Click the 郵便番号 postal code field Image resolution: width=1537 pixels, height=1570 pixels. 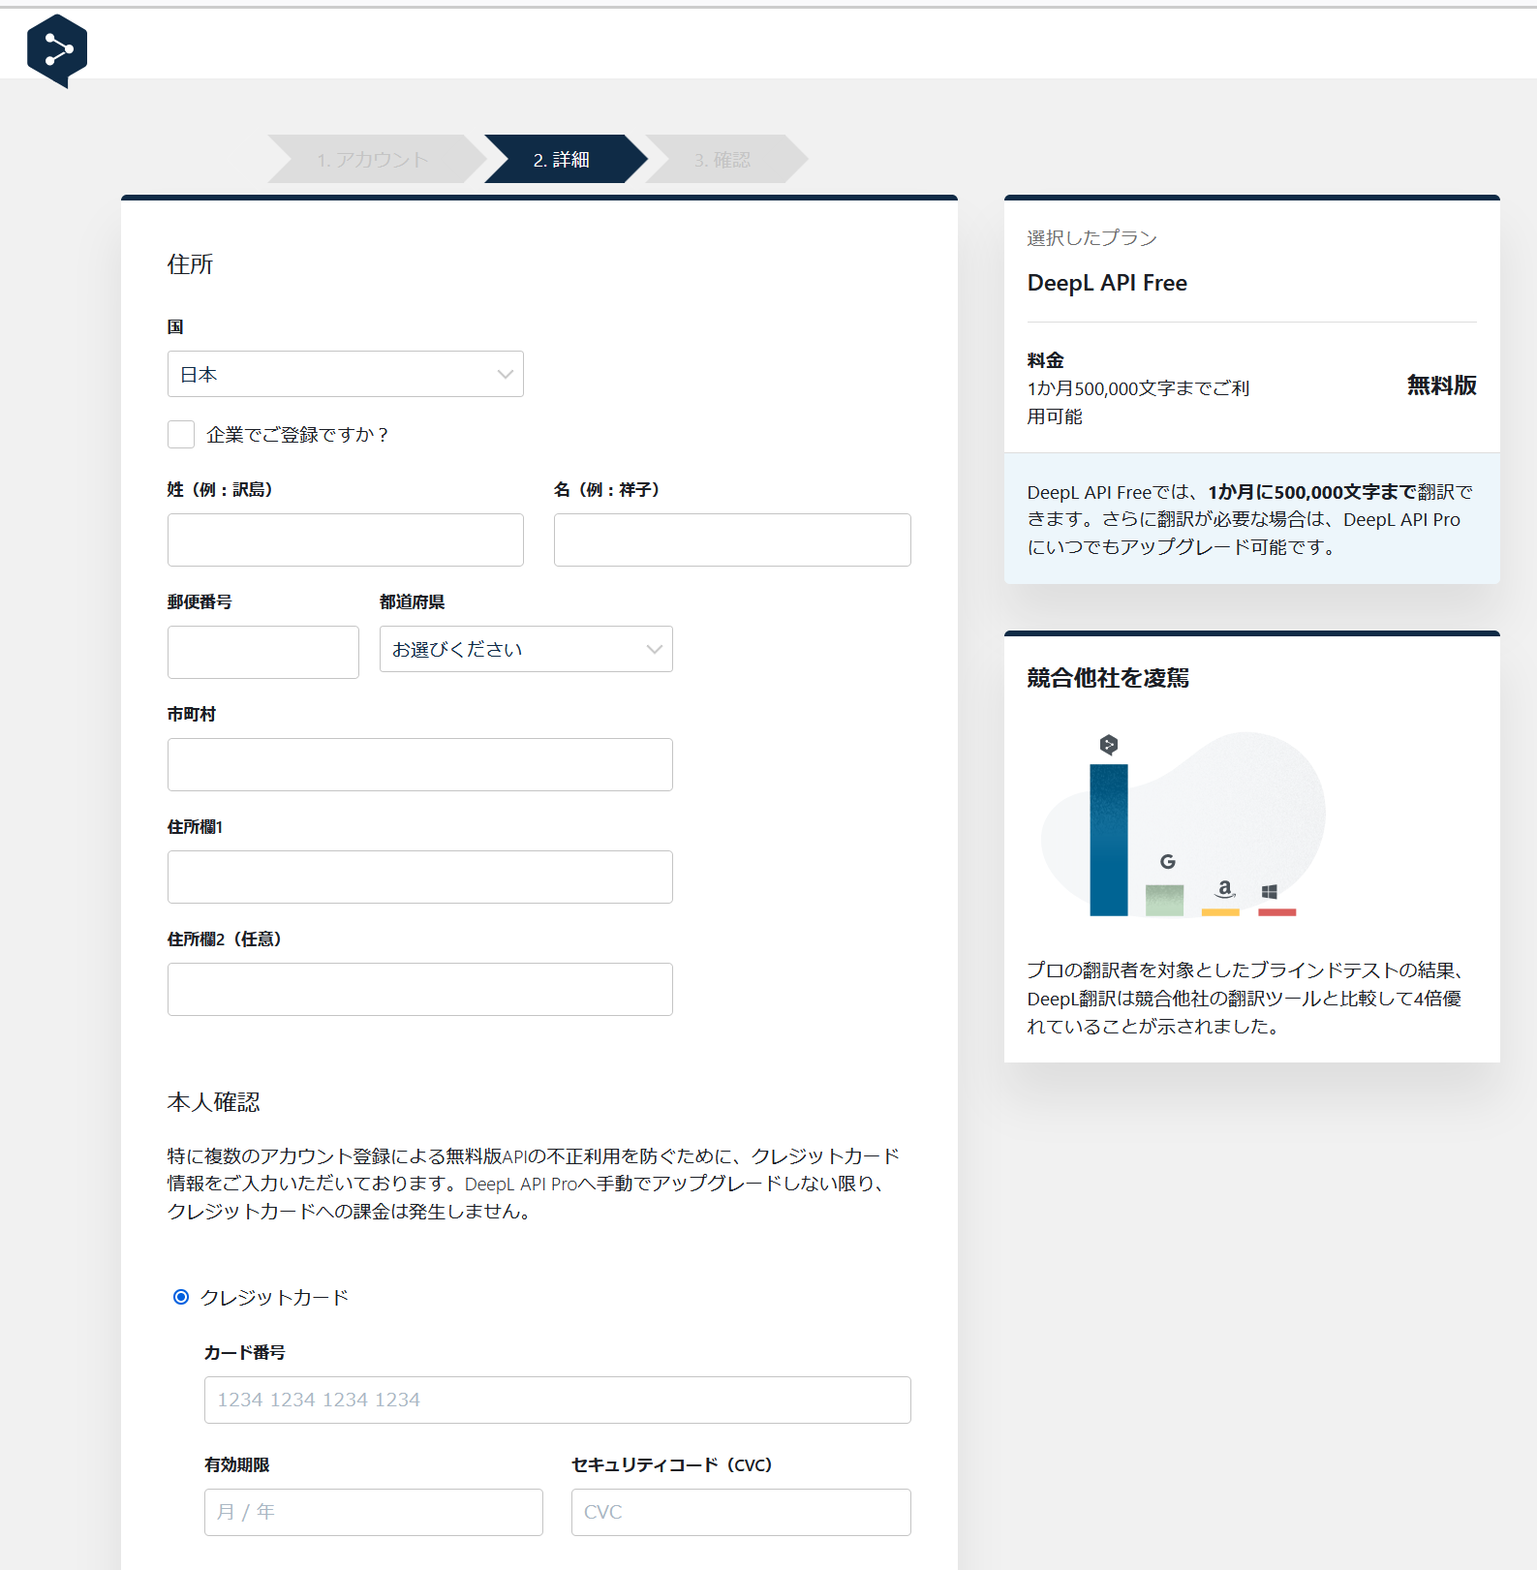(x=263, y=652)
